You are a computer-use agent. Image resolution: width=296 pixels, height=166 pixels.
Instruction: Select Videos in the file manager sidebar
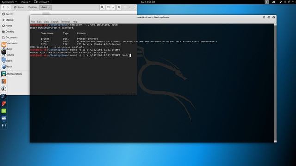pyautogui.click(x=9, y=61)
